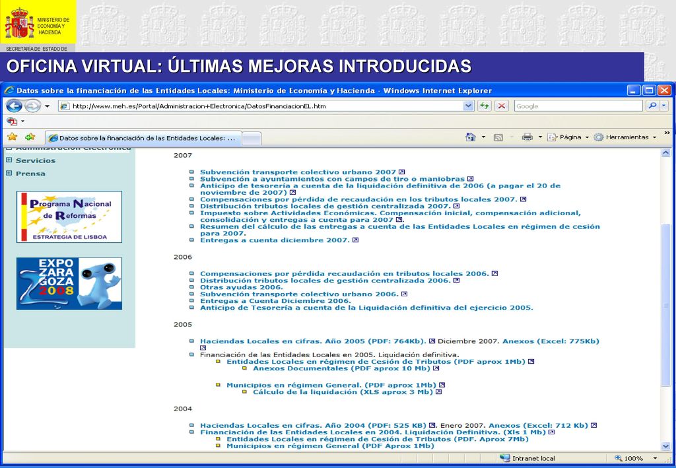
Task: Open Anticipo de tesorería liquidación definitiva 2006 link
Action: [380, 189]
